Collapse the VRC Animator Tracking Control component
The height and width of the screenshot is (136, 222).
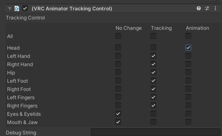click(10, 9)
